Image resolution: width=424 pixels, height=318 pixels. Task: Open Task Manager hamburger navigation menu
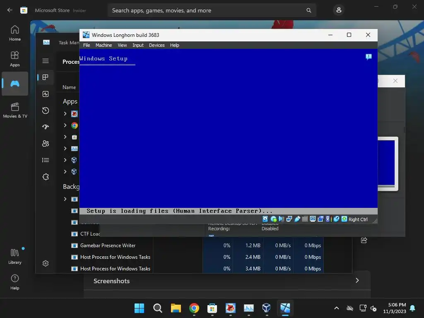46,61
